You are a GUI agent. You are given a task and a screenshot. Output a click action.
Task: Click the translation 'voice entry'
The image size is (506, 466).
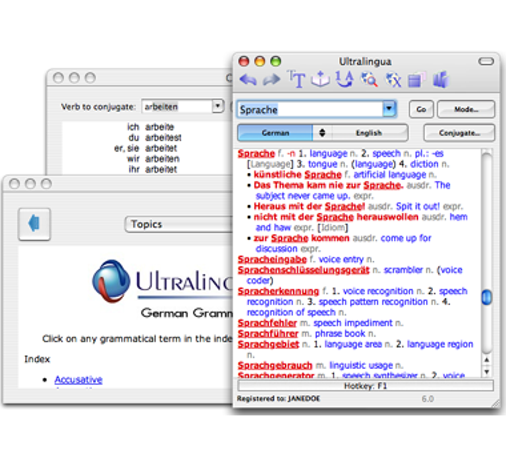(x=341, y=260)
